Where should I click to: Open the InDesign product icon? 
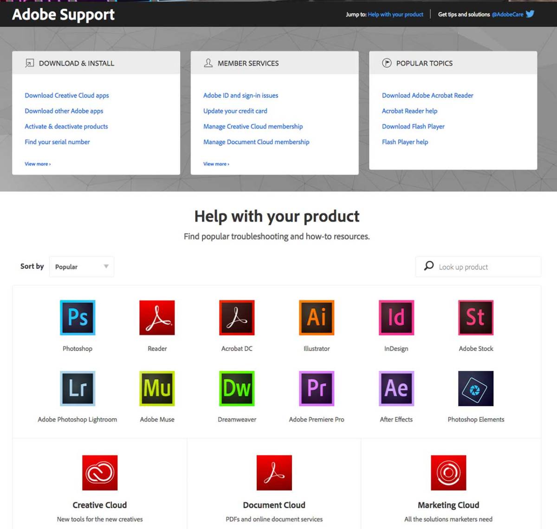pos(396,318)
